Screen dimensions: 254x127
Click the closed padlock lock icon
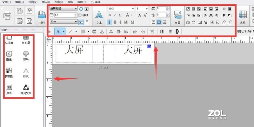coord(224,22)
